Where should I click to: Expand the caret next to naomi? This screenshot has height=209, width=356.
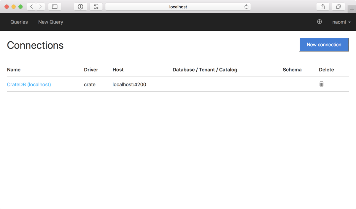(349, 22)
